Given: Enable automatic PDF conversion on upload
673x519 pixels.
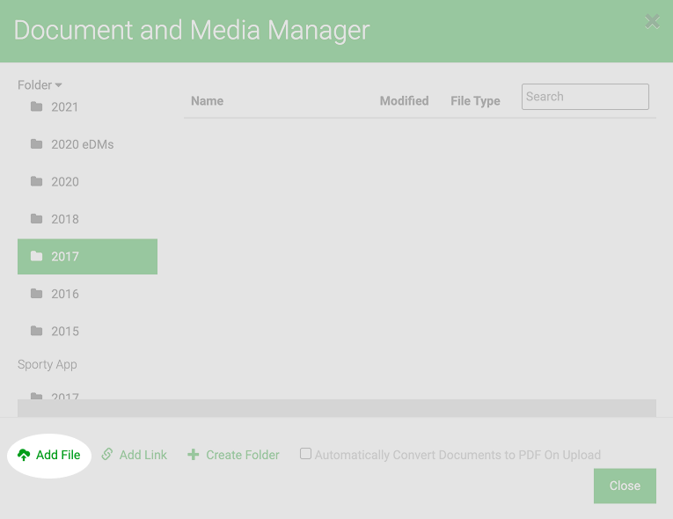Looking at the screenshot, I should click(305, 453).
